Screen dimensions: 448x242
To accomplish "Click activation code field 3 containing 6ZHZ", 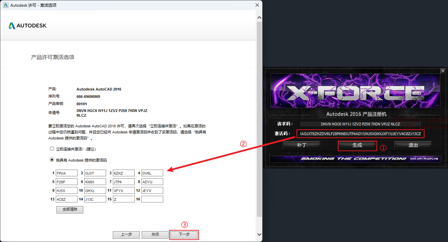I will click(x=124, y=173).
